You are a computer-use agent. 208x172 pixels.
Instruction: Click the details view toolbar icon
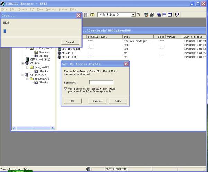coord(86,15)
